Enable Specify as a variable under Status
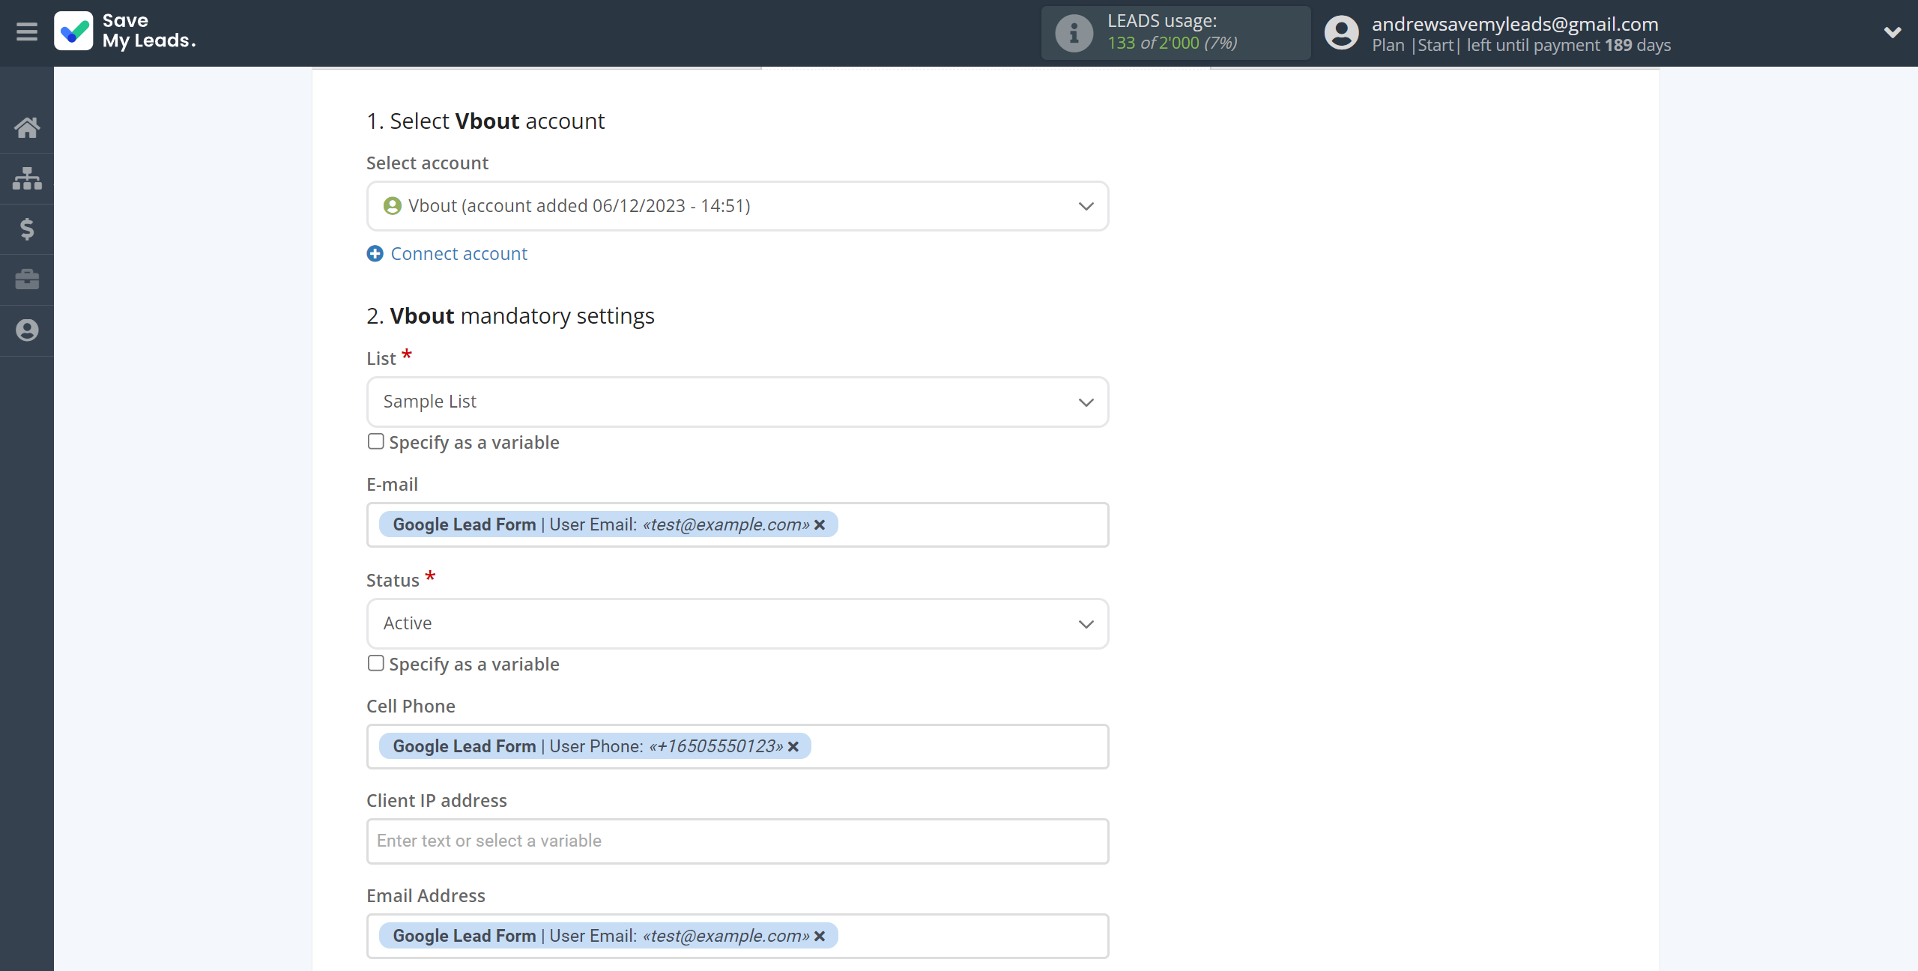1918x971 pixels. (x=376, y=664)
